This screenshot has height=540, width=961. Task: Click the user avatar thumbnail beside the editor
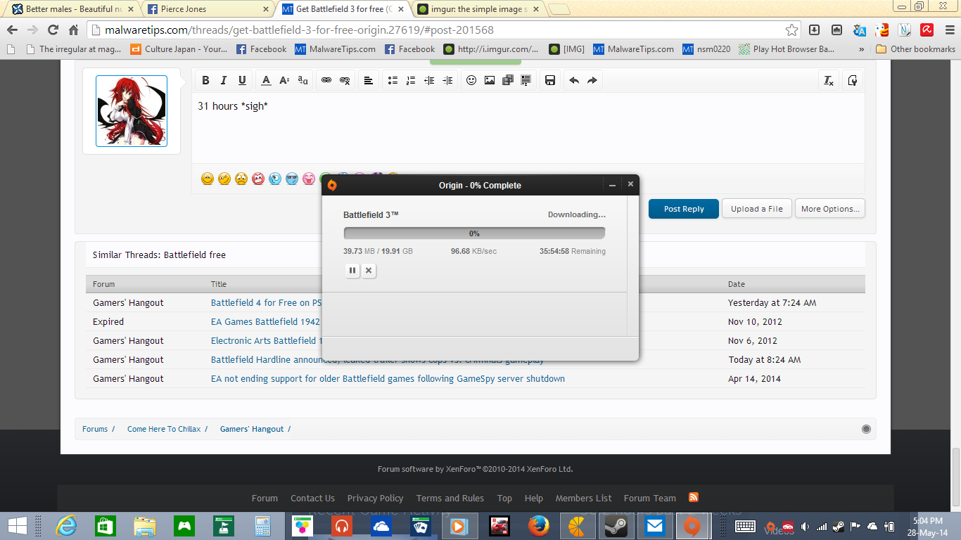(x=132, y=111)
